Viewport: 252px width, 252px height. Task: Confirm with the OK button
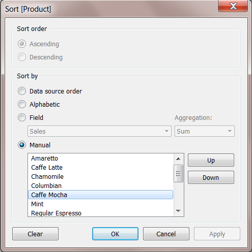[x=115, y=234]
